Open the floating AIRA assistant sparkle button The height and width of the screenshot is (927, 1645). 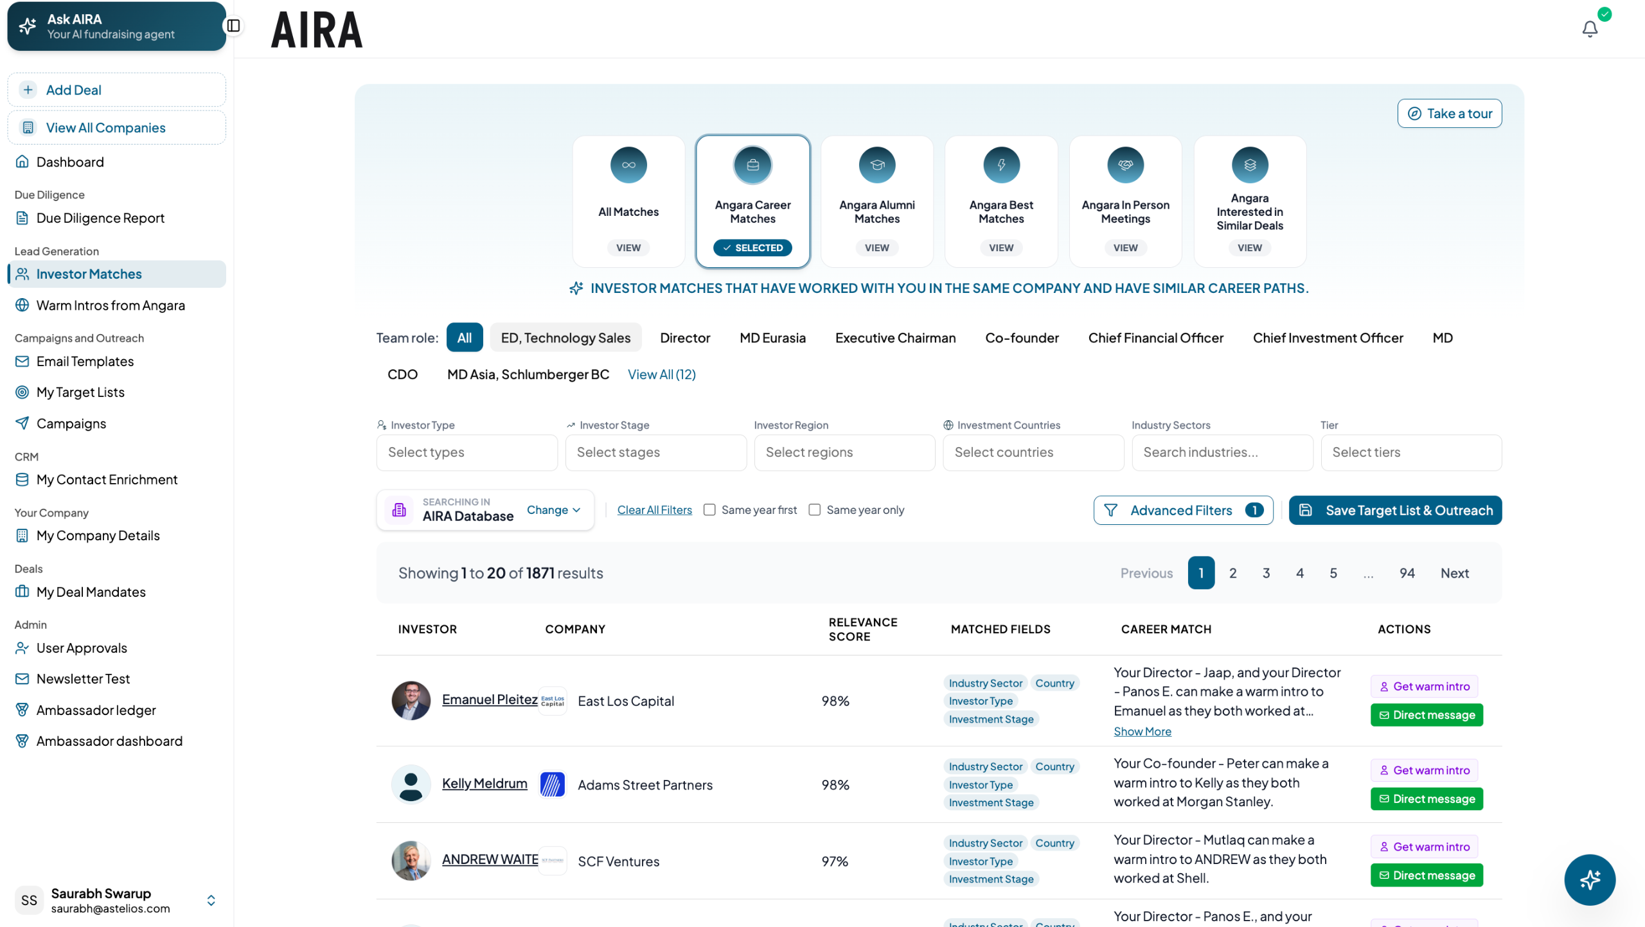point(1590,879)
